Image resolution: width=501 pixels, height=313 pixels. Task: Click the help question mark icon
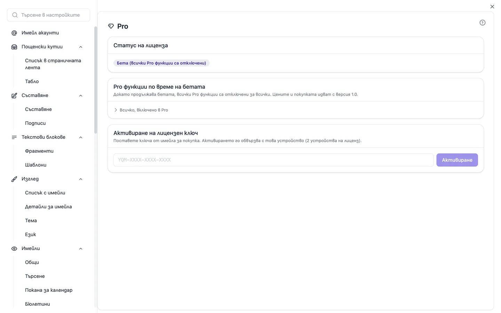[x=482, y=23]
